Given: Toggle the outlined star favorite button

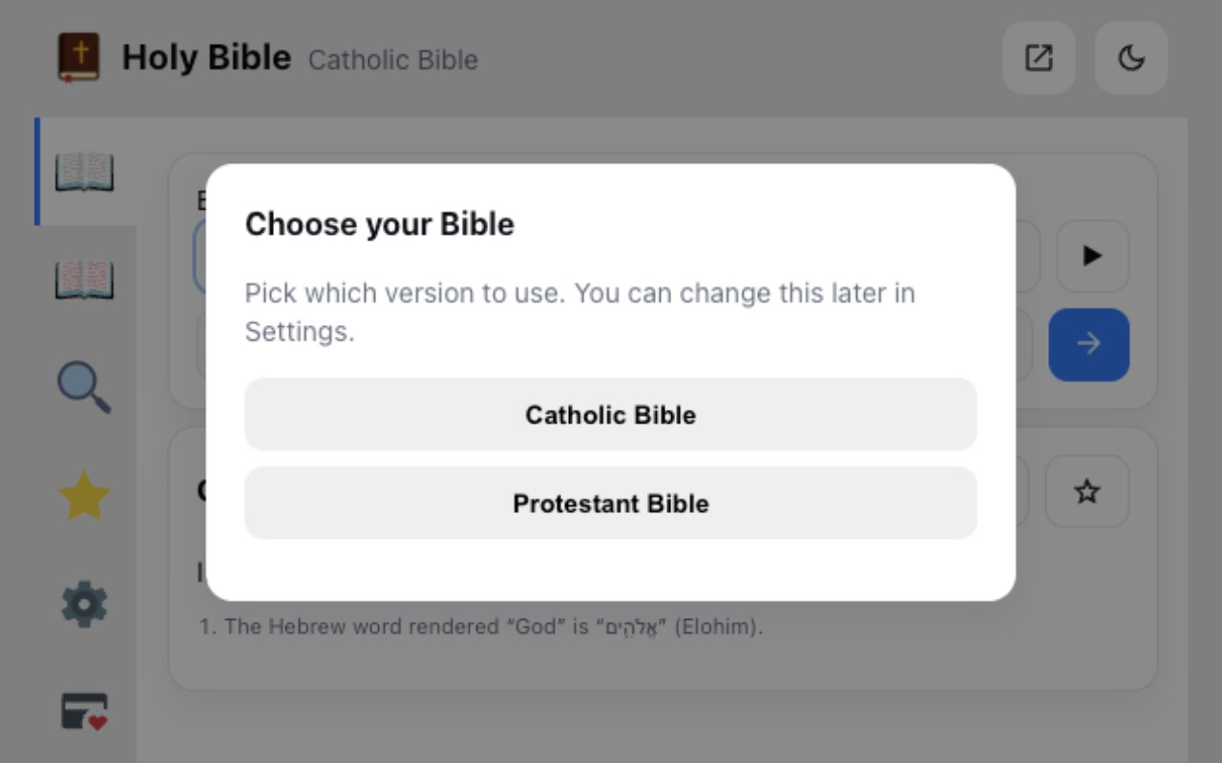Looking at the screenshot, I should click(1087, 492).
